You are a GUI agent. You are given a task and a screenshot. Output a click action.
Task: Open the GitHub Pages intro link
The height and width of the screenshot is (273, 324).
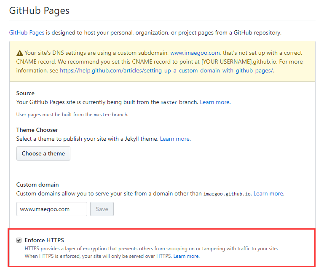(27, 33)
